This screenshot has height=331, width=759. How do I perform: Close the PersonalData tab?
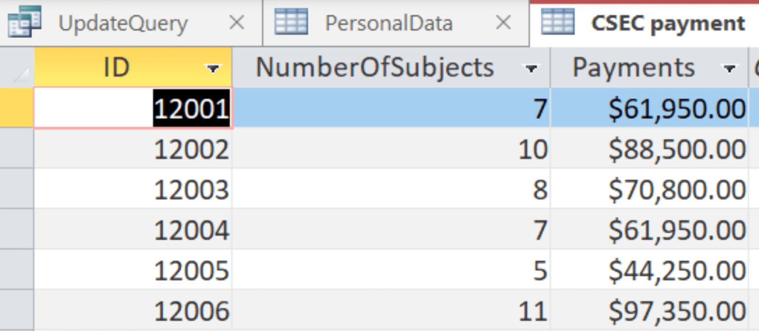(x=503, y=23)
